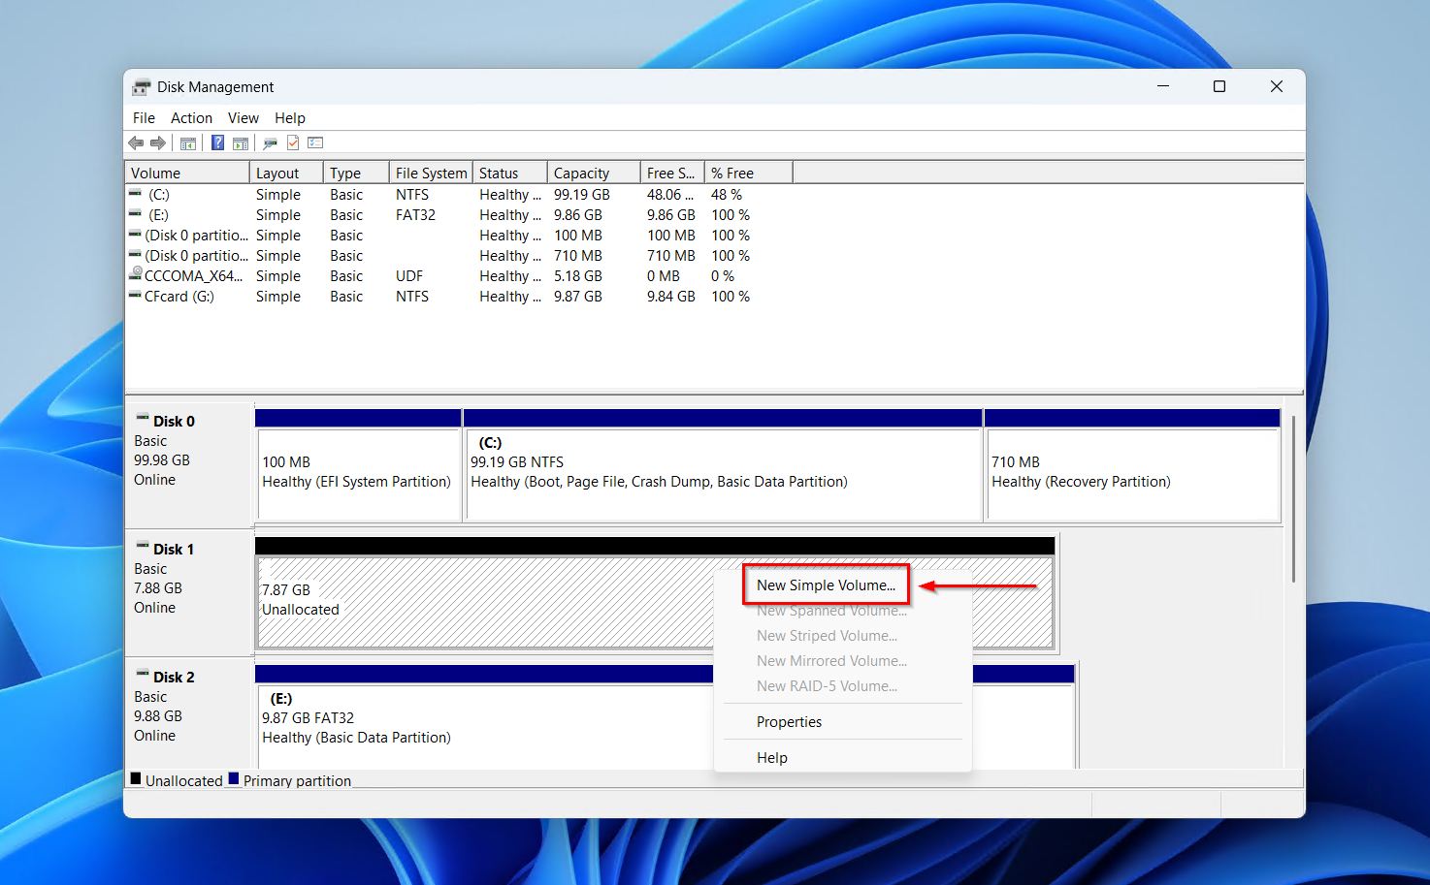Click the Back arrow in toolbar
The height and width of the screenshot is (885, 1430).
tap(136, 143)
